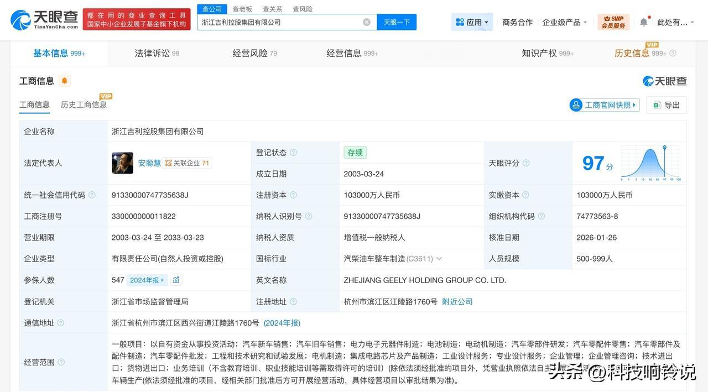This screenshot has width=708, height=392.
Task: Select the 历史工商信息 VIP sub-tab
Action: click(84, 104)
